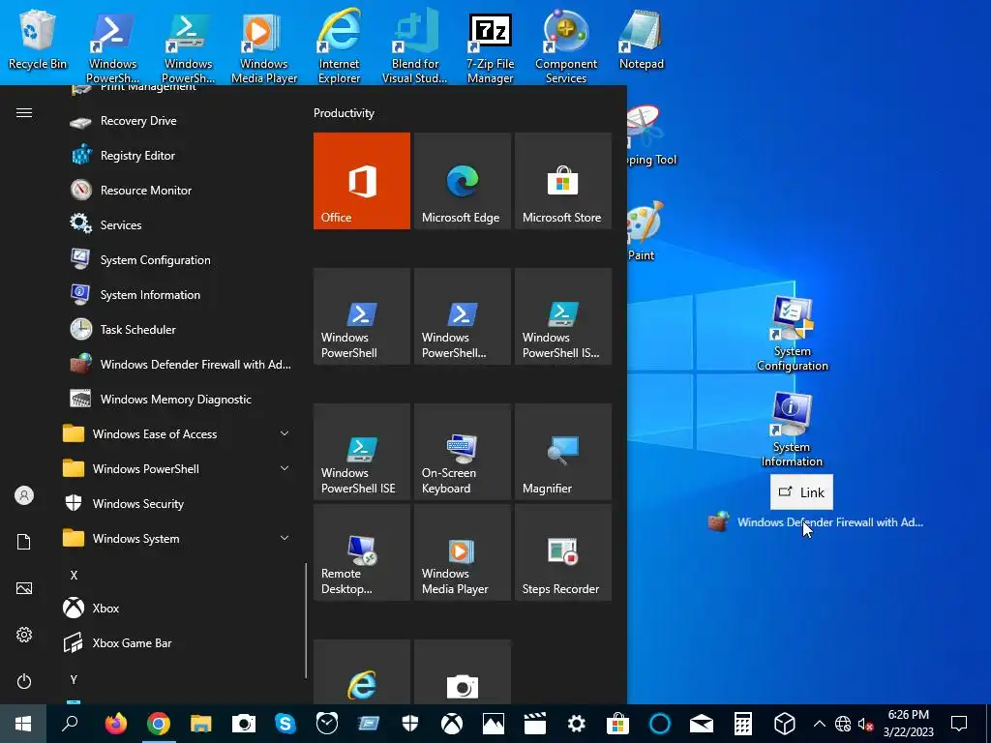Open the Camera tile in Start menu
This screenshot has height=743, width=991.
click(x=462, y=671)
